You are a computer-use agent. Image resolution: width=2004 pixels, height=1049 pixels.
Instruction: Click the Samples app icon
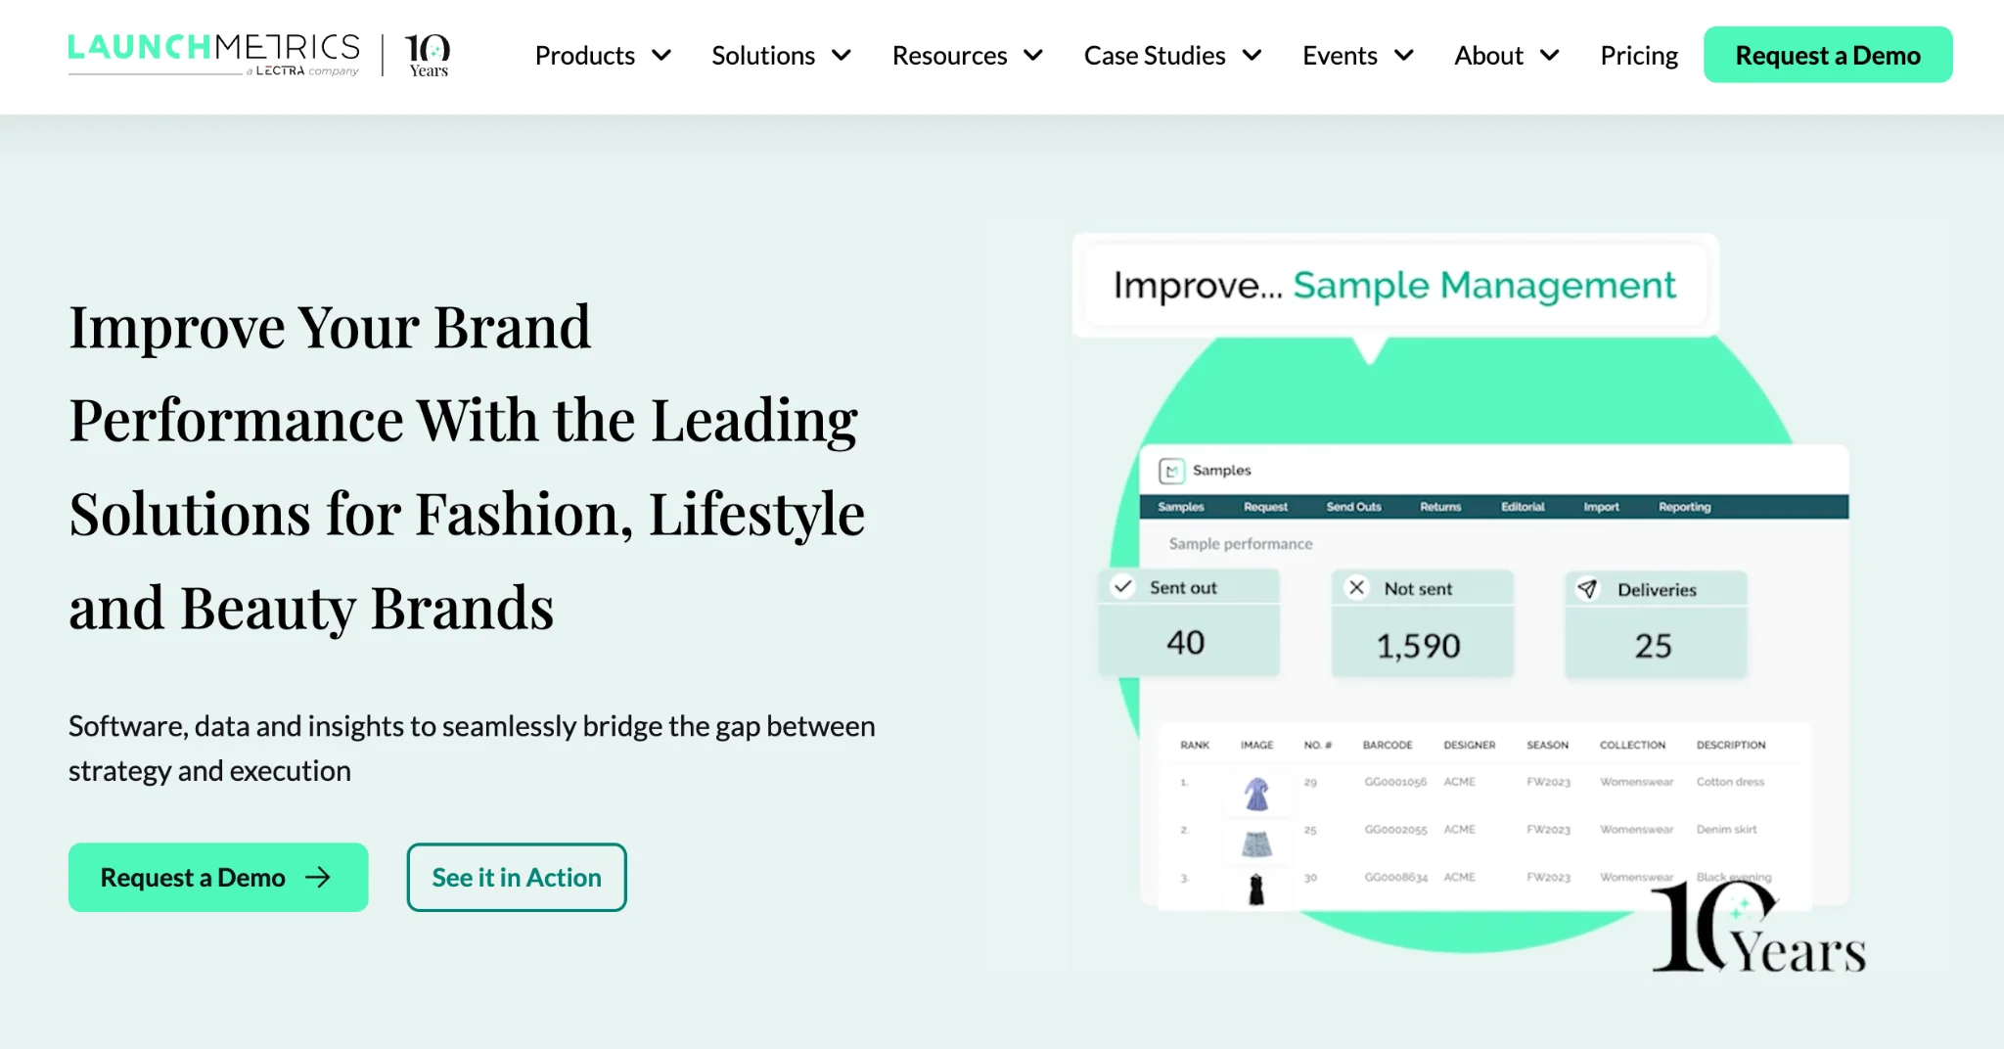(1171, 471)
